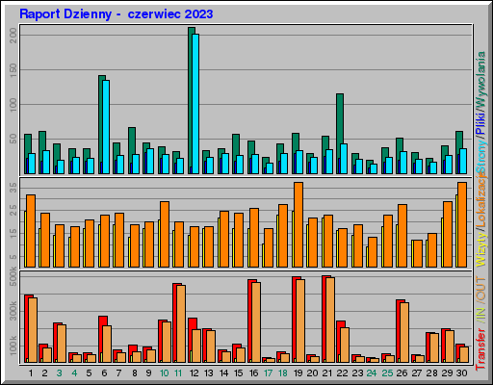Click the orange Lokalizacje bar for day 30
Viewport: 493px width, 385px height.
tap(462, 224)
